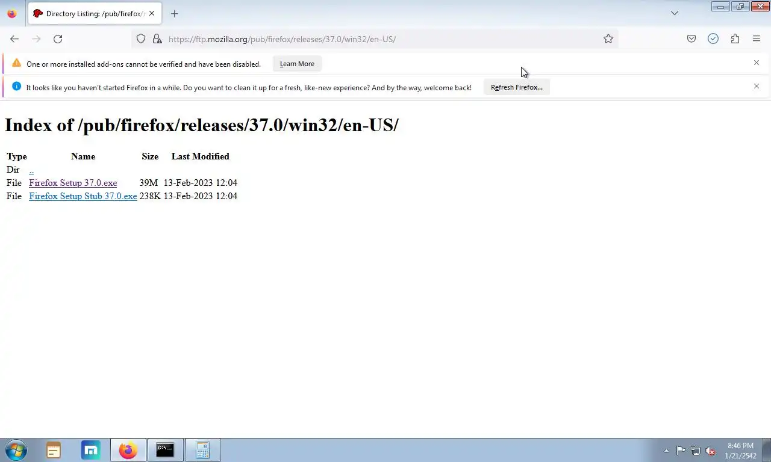Click the checkmark toolbar icon
771x462 pixels.
coord(713,39)
